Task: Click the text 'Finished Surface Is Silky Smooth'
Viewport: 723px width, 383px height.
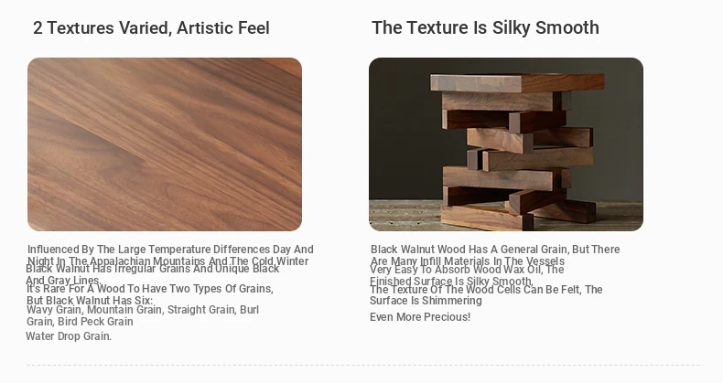Action: click(x=451, y=281)
